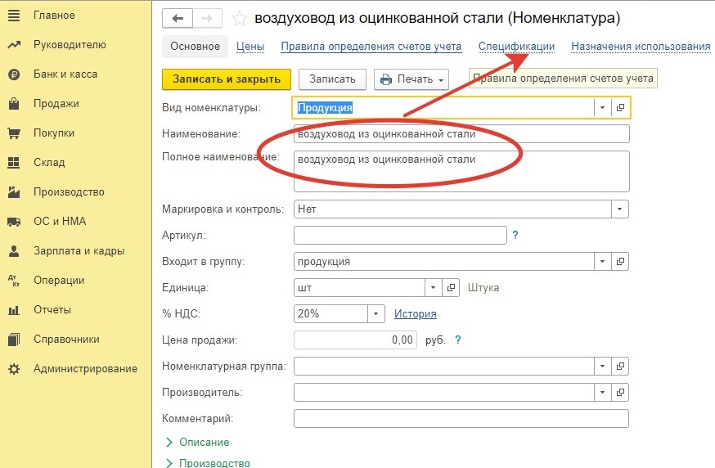Click Записать и закрыть button
Image resolution: width=715 pixels, height=468 pixels.
[227, 79]
